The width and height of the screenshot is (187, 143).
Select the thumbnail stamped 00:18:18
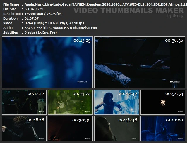24,129
